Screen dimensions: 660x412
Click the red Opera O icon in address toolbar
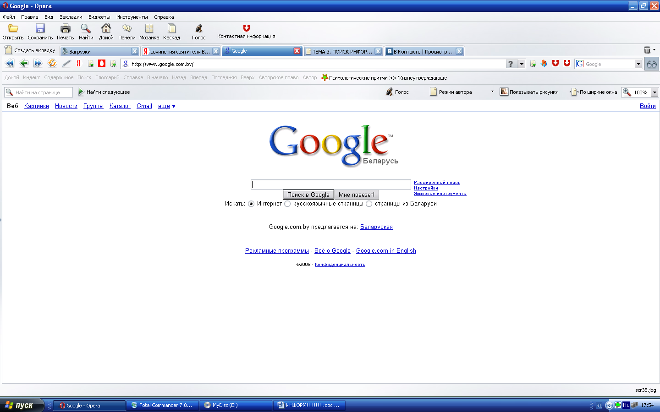102,64
